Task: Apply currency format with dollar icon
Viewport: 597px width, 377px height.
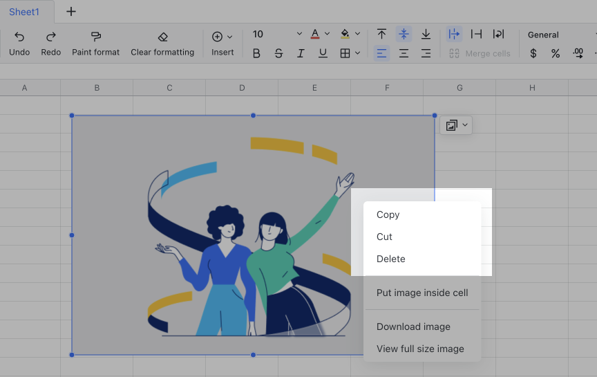Action: pos(533,53)
